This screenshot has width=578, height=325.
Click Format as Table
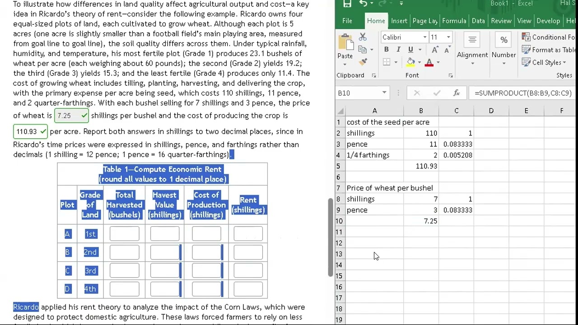pos(548,50)
